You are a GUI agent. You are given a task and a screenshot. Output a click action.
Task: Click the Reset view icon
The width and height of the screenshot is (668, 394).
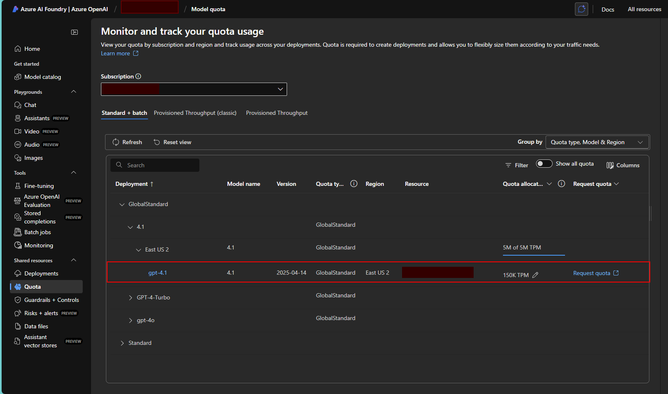pos(157,142)
